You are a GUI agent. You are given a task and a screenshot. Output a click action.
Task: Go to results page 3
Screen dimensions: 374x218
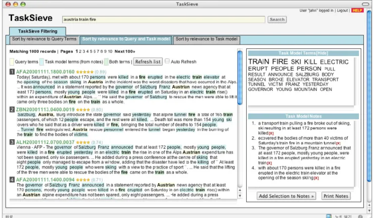point(84,51)
